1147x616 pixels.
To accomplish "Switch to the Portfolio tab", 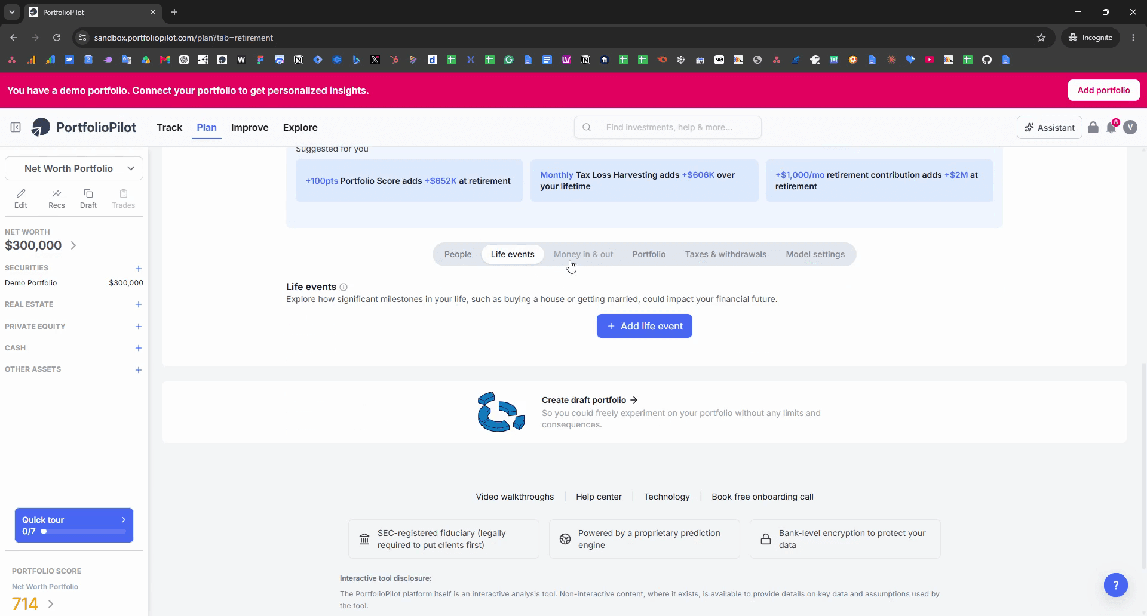I will pyautogui.click(x=649, y=254).
